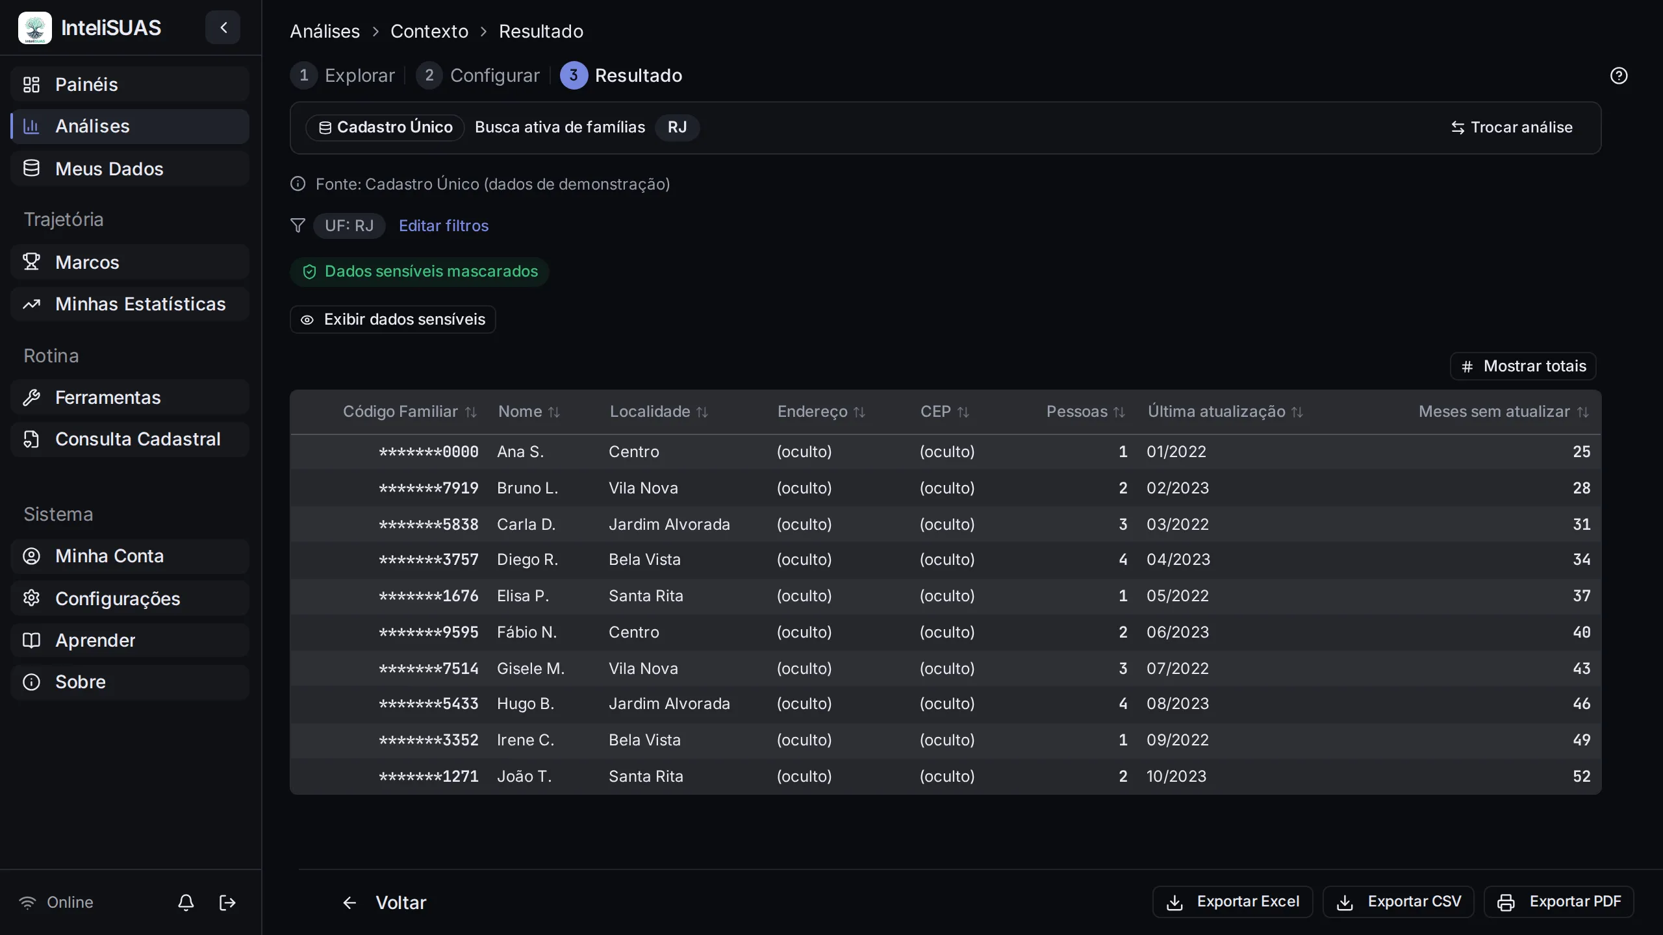Open the help question mark icon
This screenshot has height=935, width=1663.
[1619, 75]
